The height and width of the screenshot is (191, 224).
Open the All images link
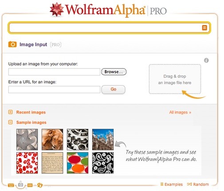pos(180,112)
